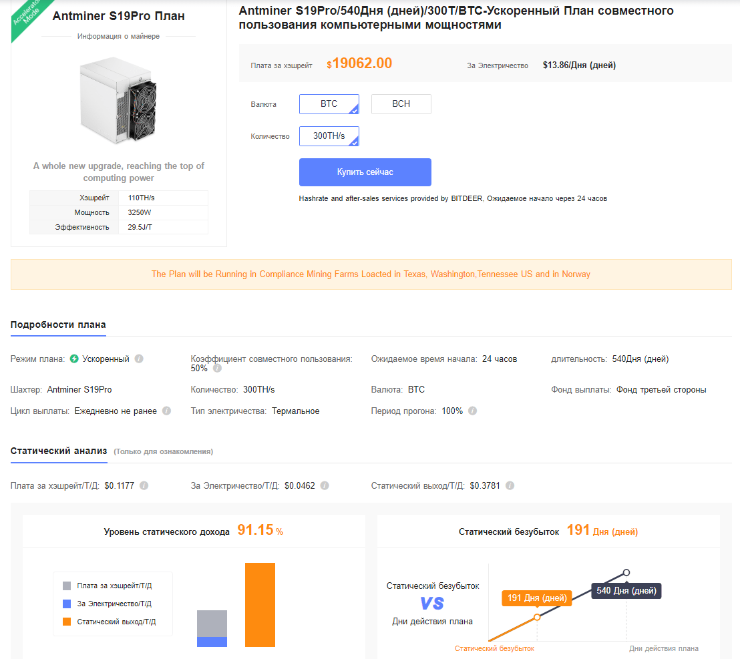The image size is (740, 659).
Task: Open the Статический анализ tab
Action: click(59, 451)
